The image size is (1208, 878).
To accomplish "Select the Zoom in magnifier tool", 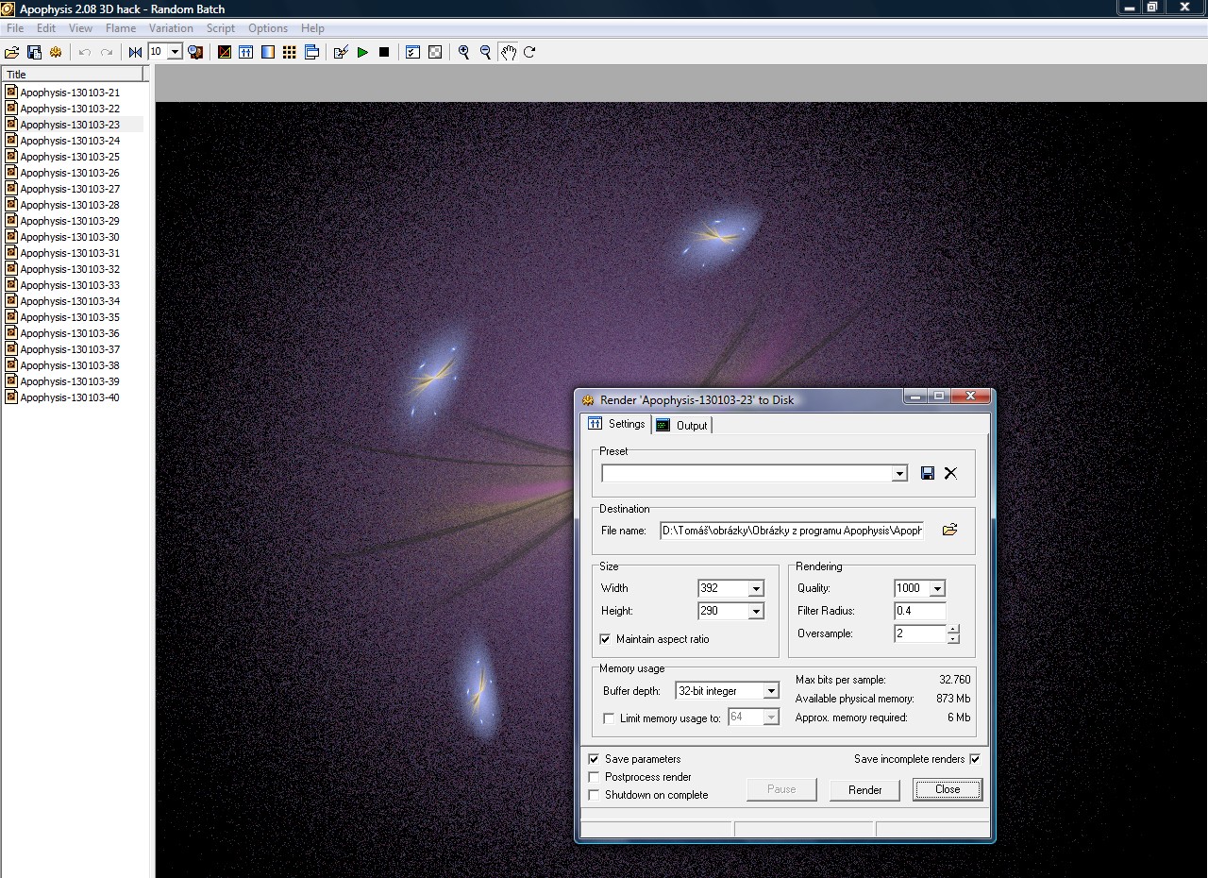I will (463, 52).
